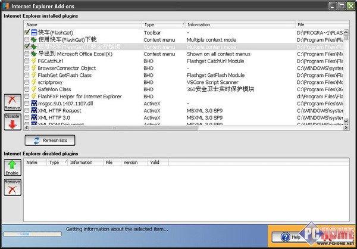Click the disabled list Valid column header
Viewport: 357px width, 249px height.
[158, 163]
